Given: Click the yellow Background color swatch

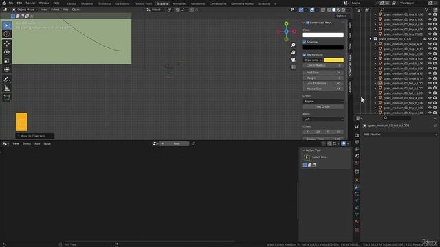Looking at the screenshot, I should (334, 60).
